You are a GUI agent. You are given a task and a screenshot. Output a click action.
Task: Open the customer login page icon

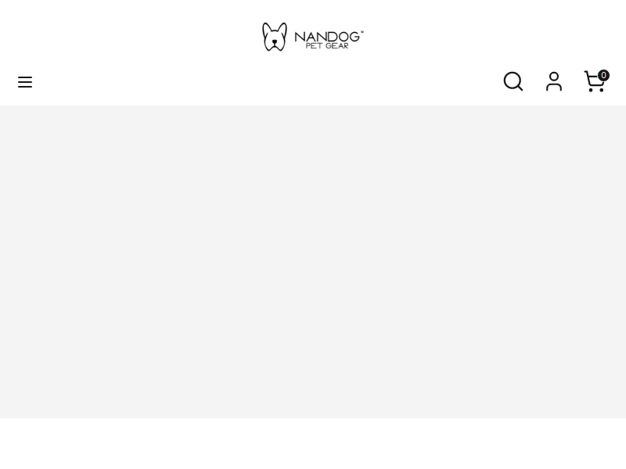point(554,81)
